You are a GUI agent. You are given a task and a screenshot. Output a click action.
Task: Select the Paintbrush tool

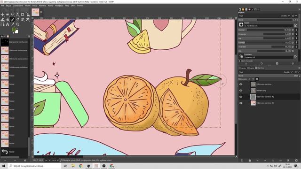pos(13,20)
